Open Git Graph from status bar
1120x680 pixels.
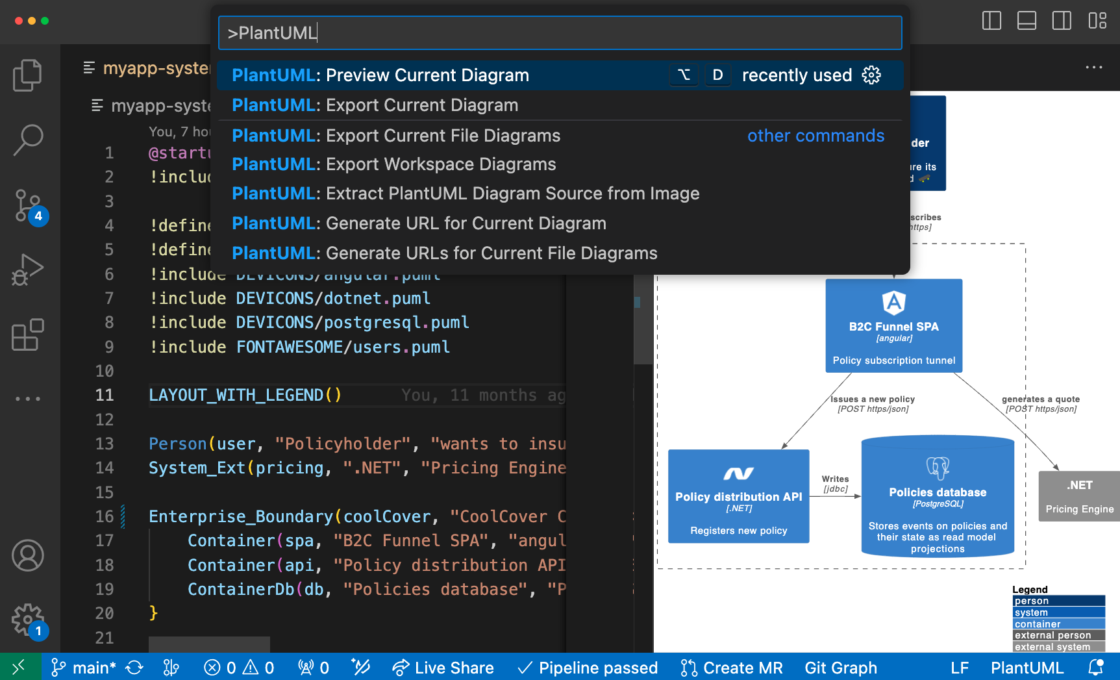click(x=841, y=668)
